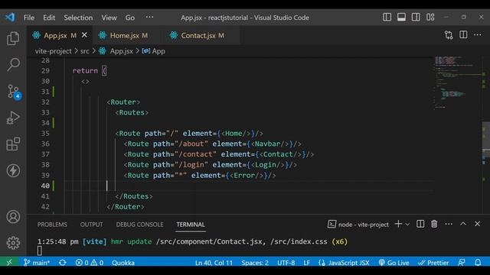Open the Manage gear icon
This screenshot has width=490, height=275.
pyautogui.click(x=13, y=243)
